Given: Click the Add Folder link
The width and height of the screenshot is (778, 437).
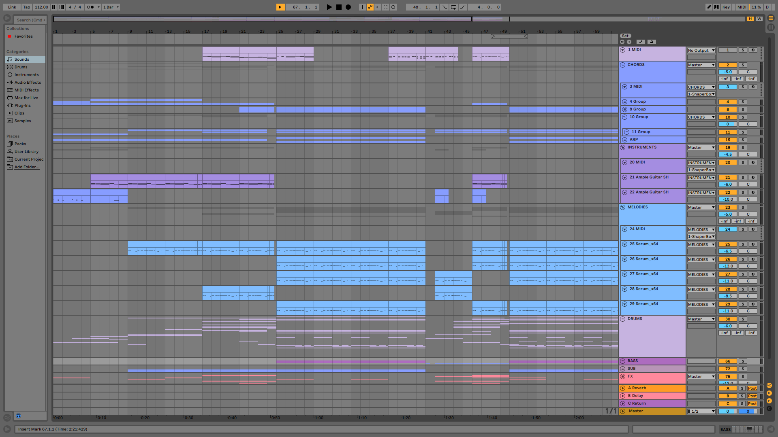Looking at the screenshot, I should (27, 167).
